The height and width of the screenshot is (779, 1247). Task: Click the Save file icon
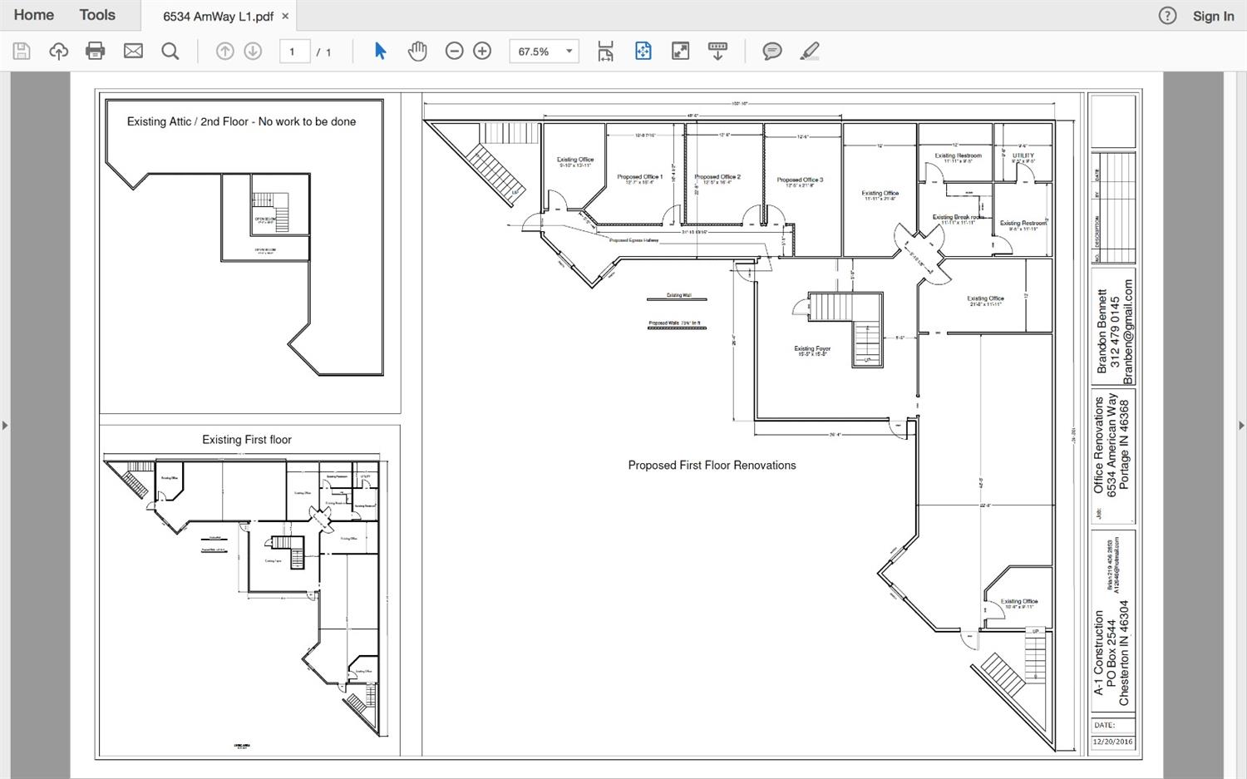pyautogui.click(x=22, y=52)
